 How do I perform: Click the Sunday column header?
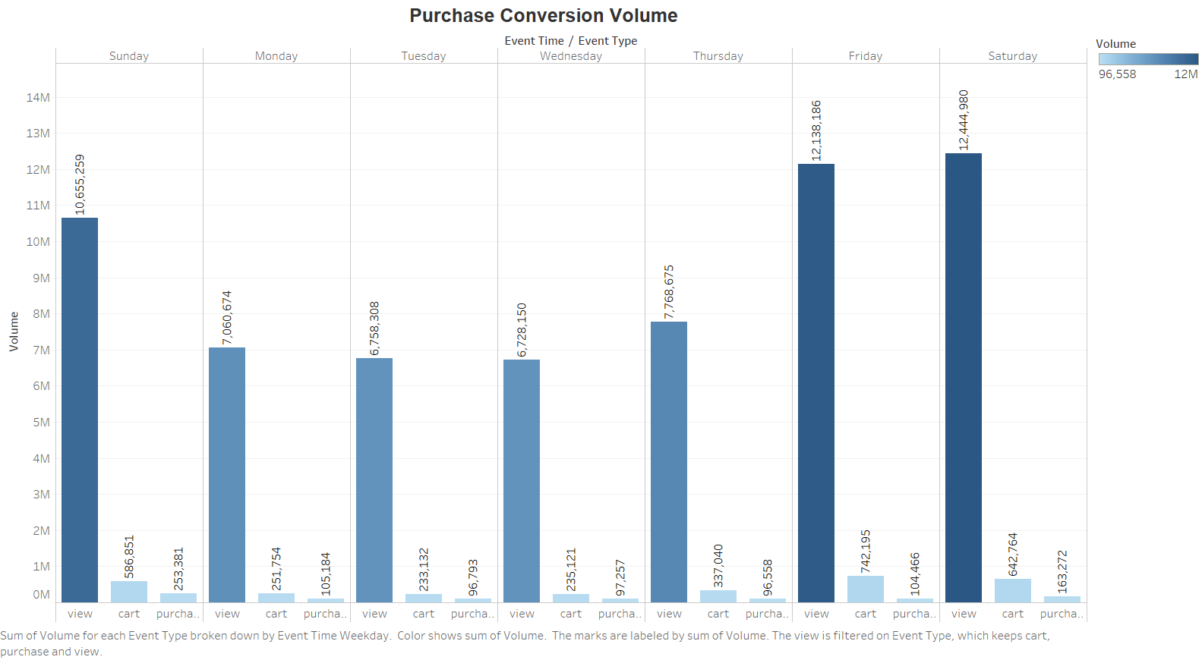(129, 56)
